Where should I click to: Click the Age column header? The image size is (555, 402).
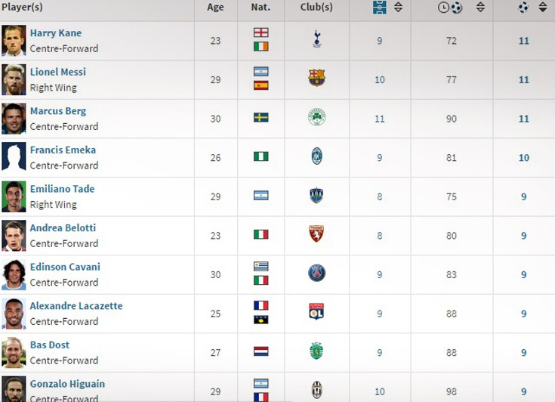pyautogui.click(x=215, y=7)
